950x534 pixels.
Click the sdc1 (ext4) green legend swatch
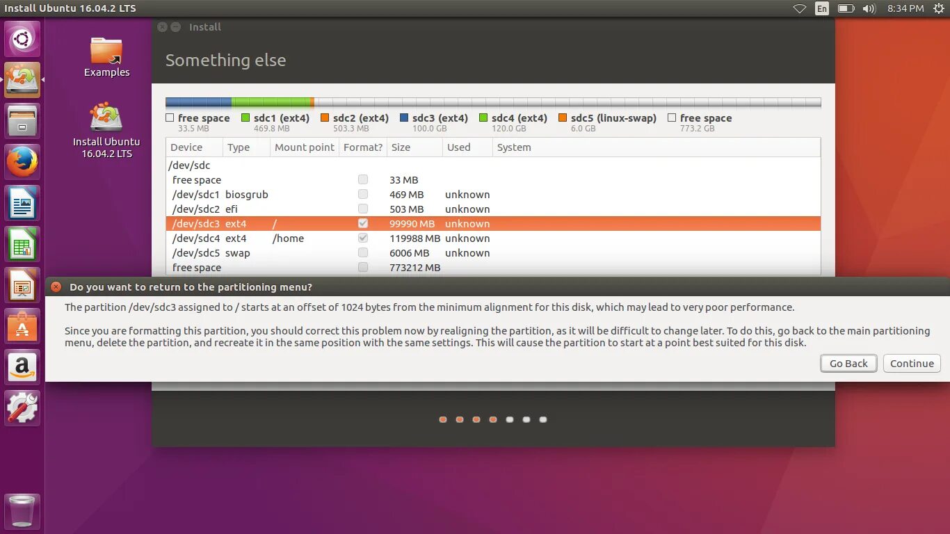[x=245, y=118]
